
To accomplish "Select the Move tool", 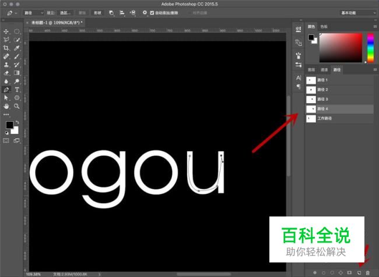I will point(6,31).
